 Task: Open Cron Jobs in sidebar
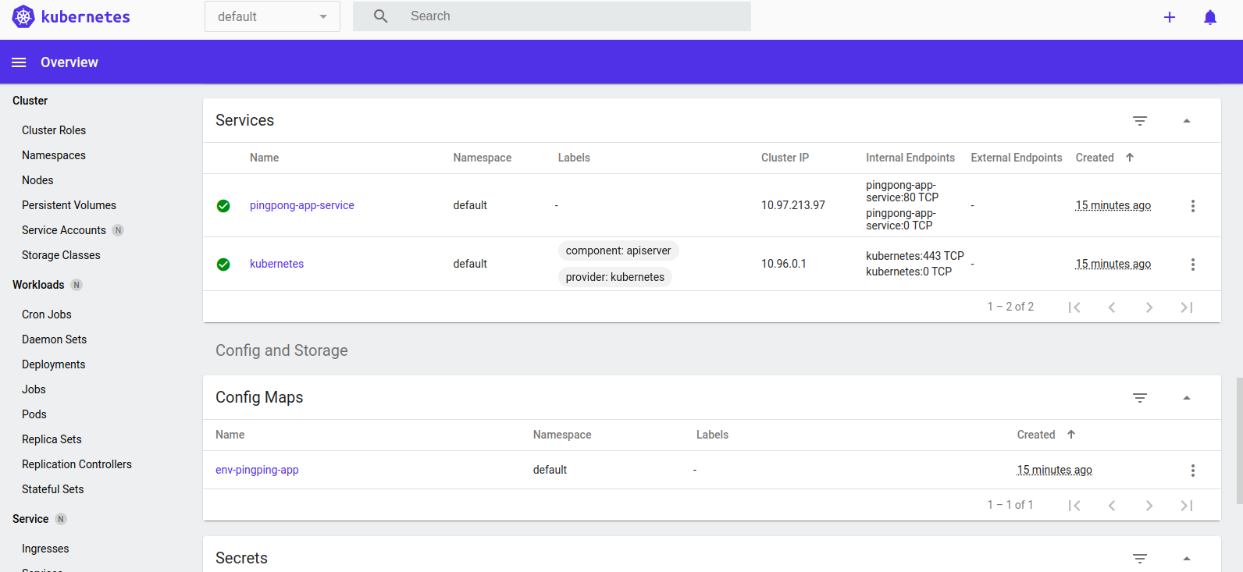[x=47, y=314]
